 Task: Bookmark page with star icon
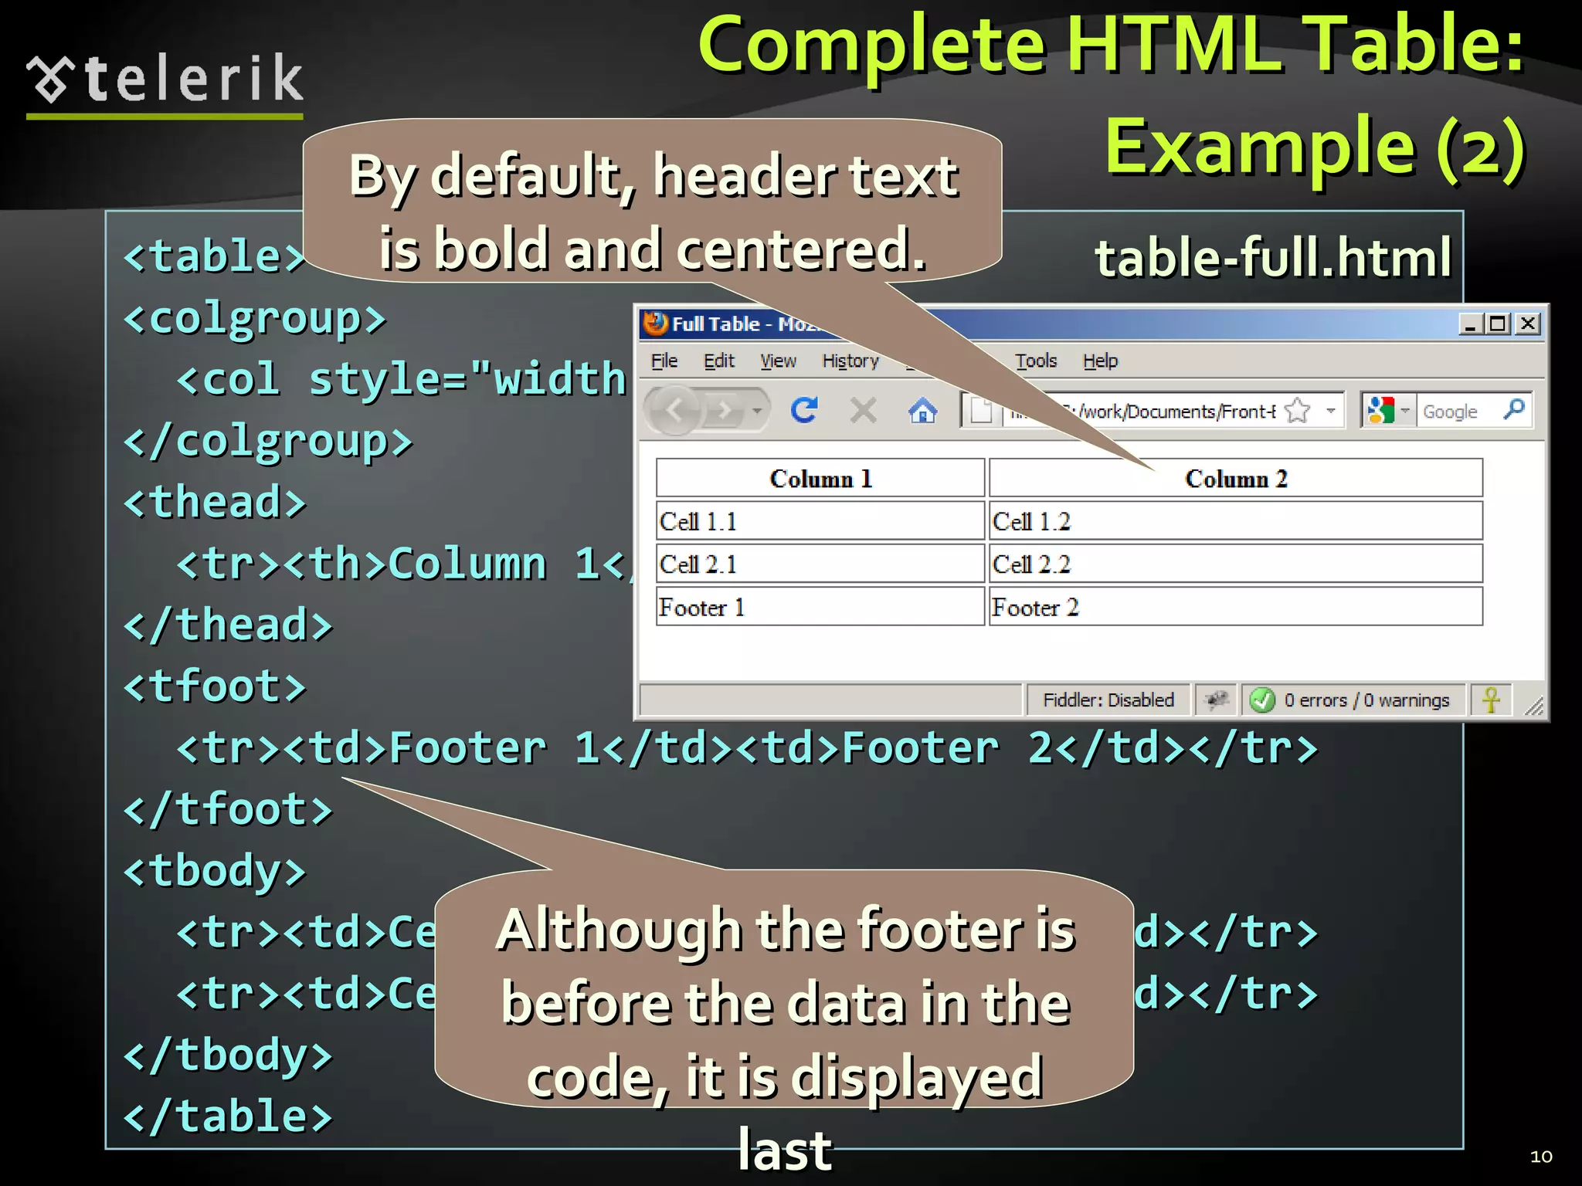[x=1298, y=410]
